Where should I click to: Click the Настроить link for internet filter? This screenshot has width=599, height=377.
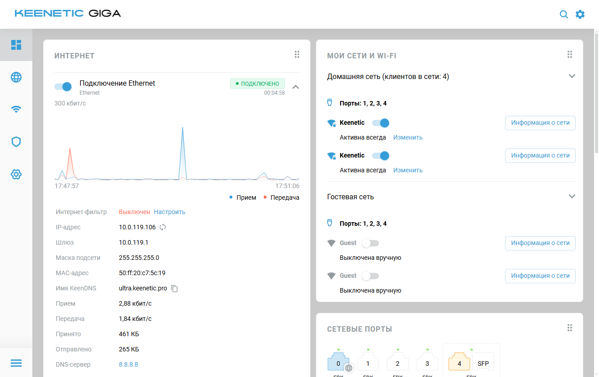(169, 212)
